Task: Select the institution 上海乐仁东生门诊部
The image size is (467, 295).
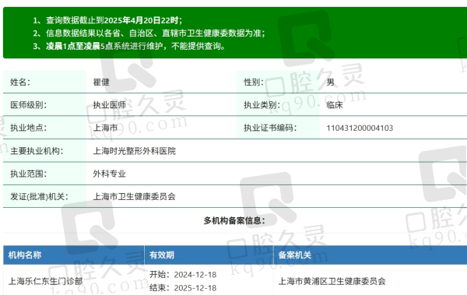Action: 46,281
